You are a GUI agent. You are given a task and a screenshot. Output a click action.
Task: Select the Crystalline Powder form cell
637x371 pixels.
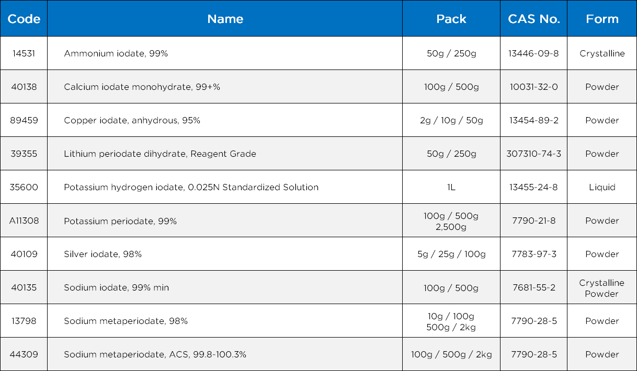[x=602, y=288]
